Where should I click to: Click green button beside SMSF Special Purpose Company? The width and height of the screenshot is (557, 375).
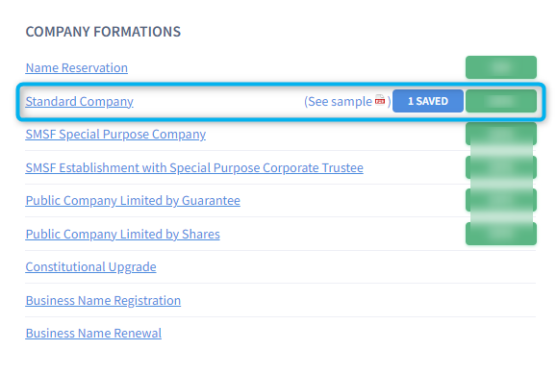coord(501,134)
